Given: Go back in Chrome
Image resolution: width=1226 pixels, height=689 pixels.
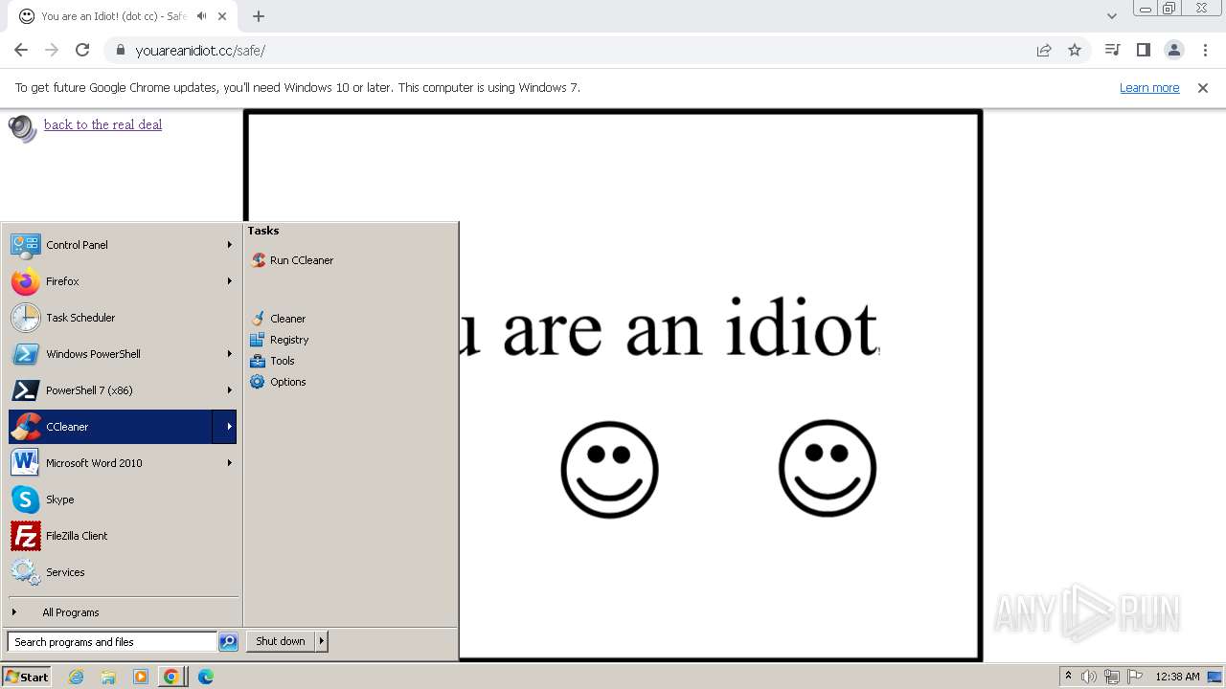Looking at the screenshot, I should click(21, 50).
